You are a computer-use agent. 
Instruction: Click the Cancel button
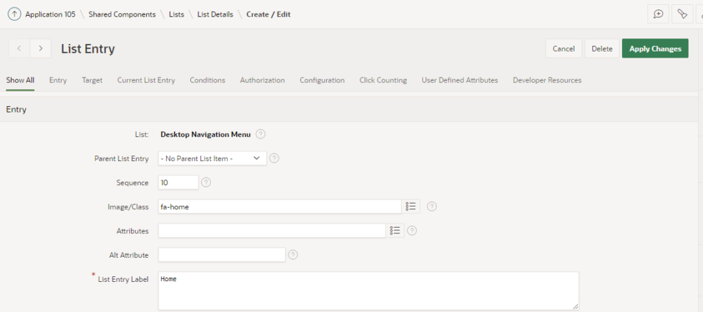coord(563,49)
